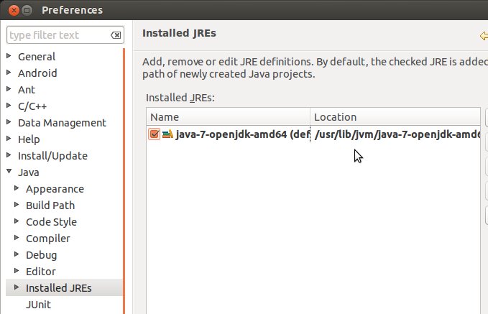Select the C/C++ category

click(32, 106)
